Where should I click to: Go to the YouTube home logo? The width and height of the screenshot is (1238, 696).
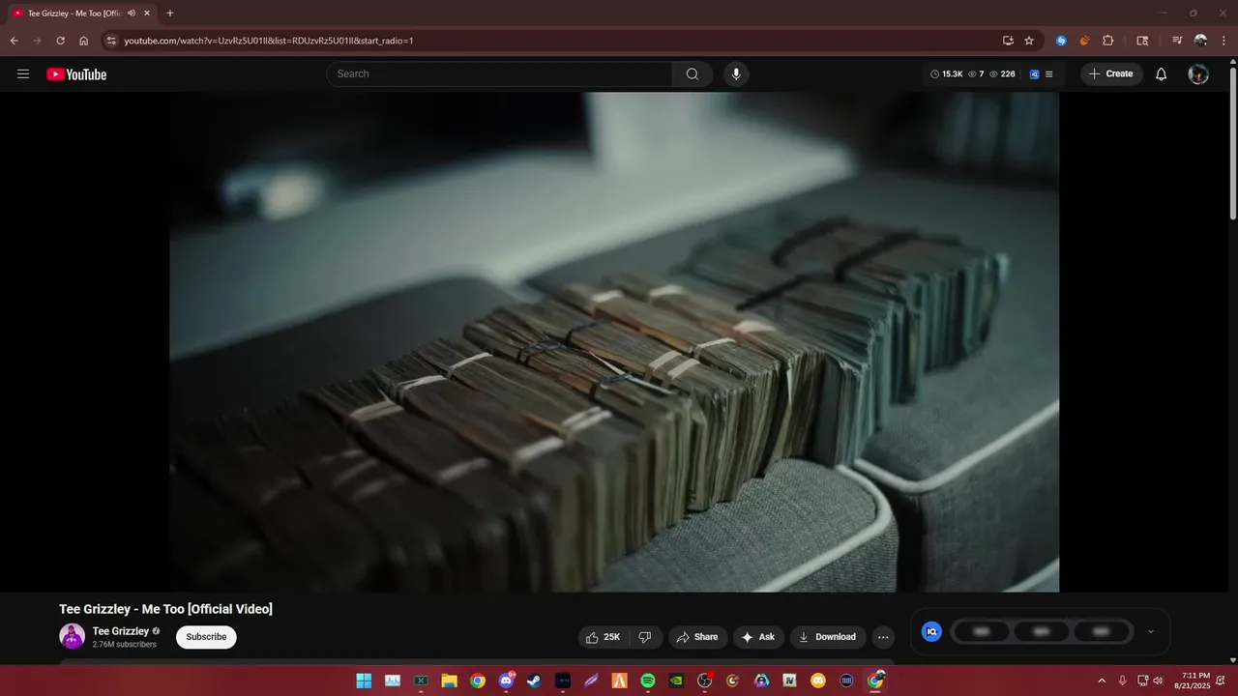tap(76, 73)
